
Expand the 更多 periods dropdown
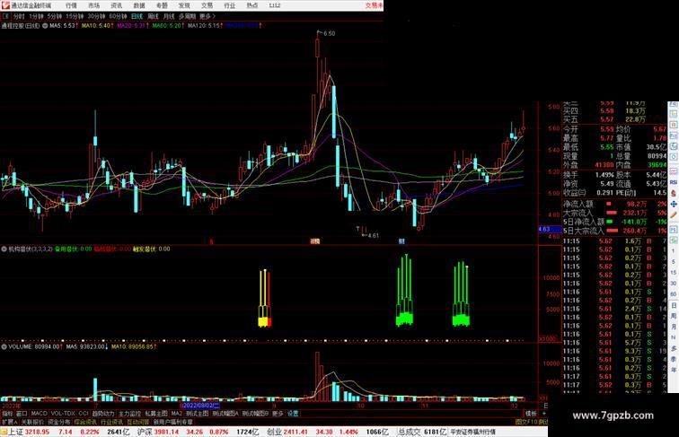tap(207, 16)
